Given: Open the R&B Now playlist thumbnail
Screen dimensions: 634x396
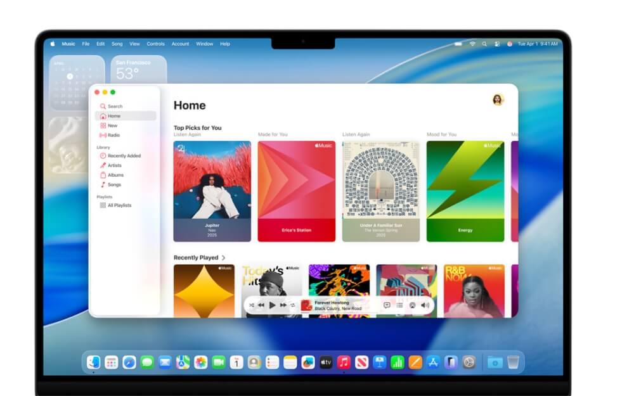Looking at the screenshot, I should click(474, 291).
